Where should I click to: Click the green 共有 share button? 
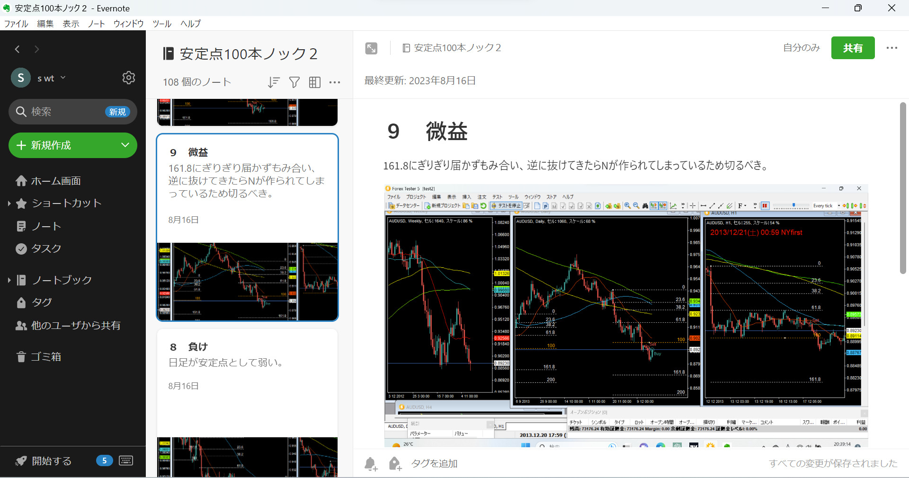coord(852,48)
